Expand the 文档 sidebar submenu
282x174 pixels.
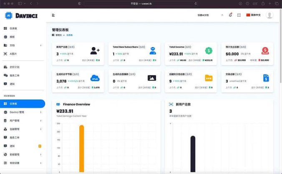[x=23, y=45]
